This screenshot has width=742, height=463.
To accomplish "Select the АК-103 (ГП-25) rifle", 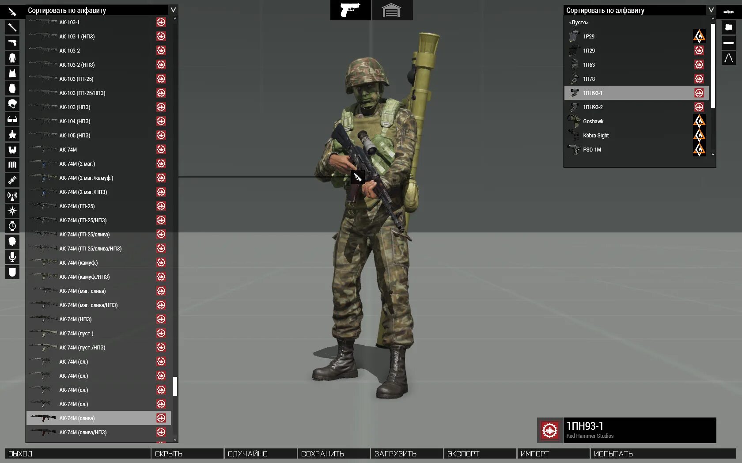I will [x=98, y=79].
